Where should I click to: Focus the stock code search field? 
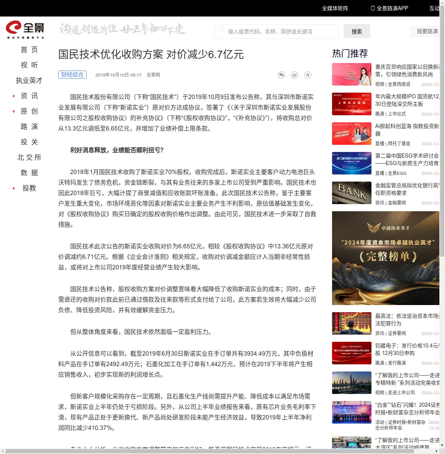point(277,32)
